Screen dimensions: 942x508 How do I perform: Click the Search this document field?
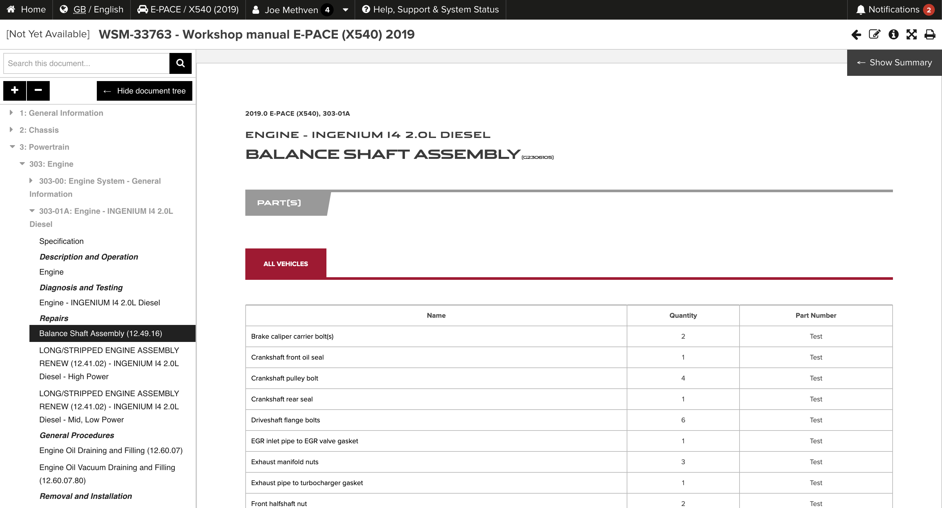click(87, 63)
